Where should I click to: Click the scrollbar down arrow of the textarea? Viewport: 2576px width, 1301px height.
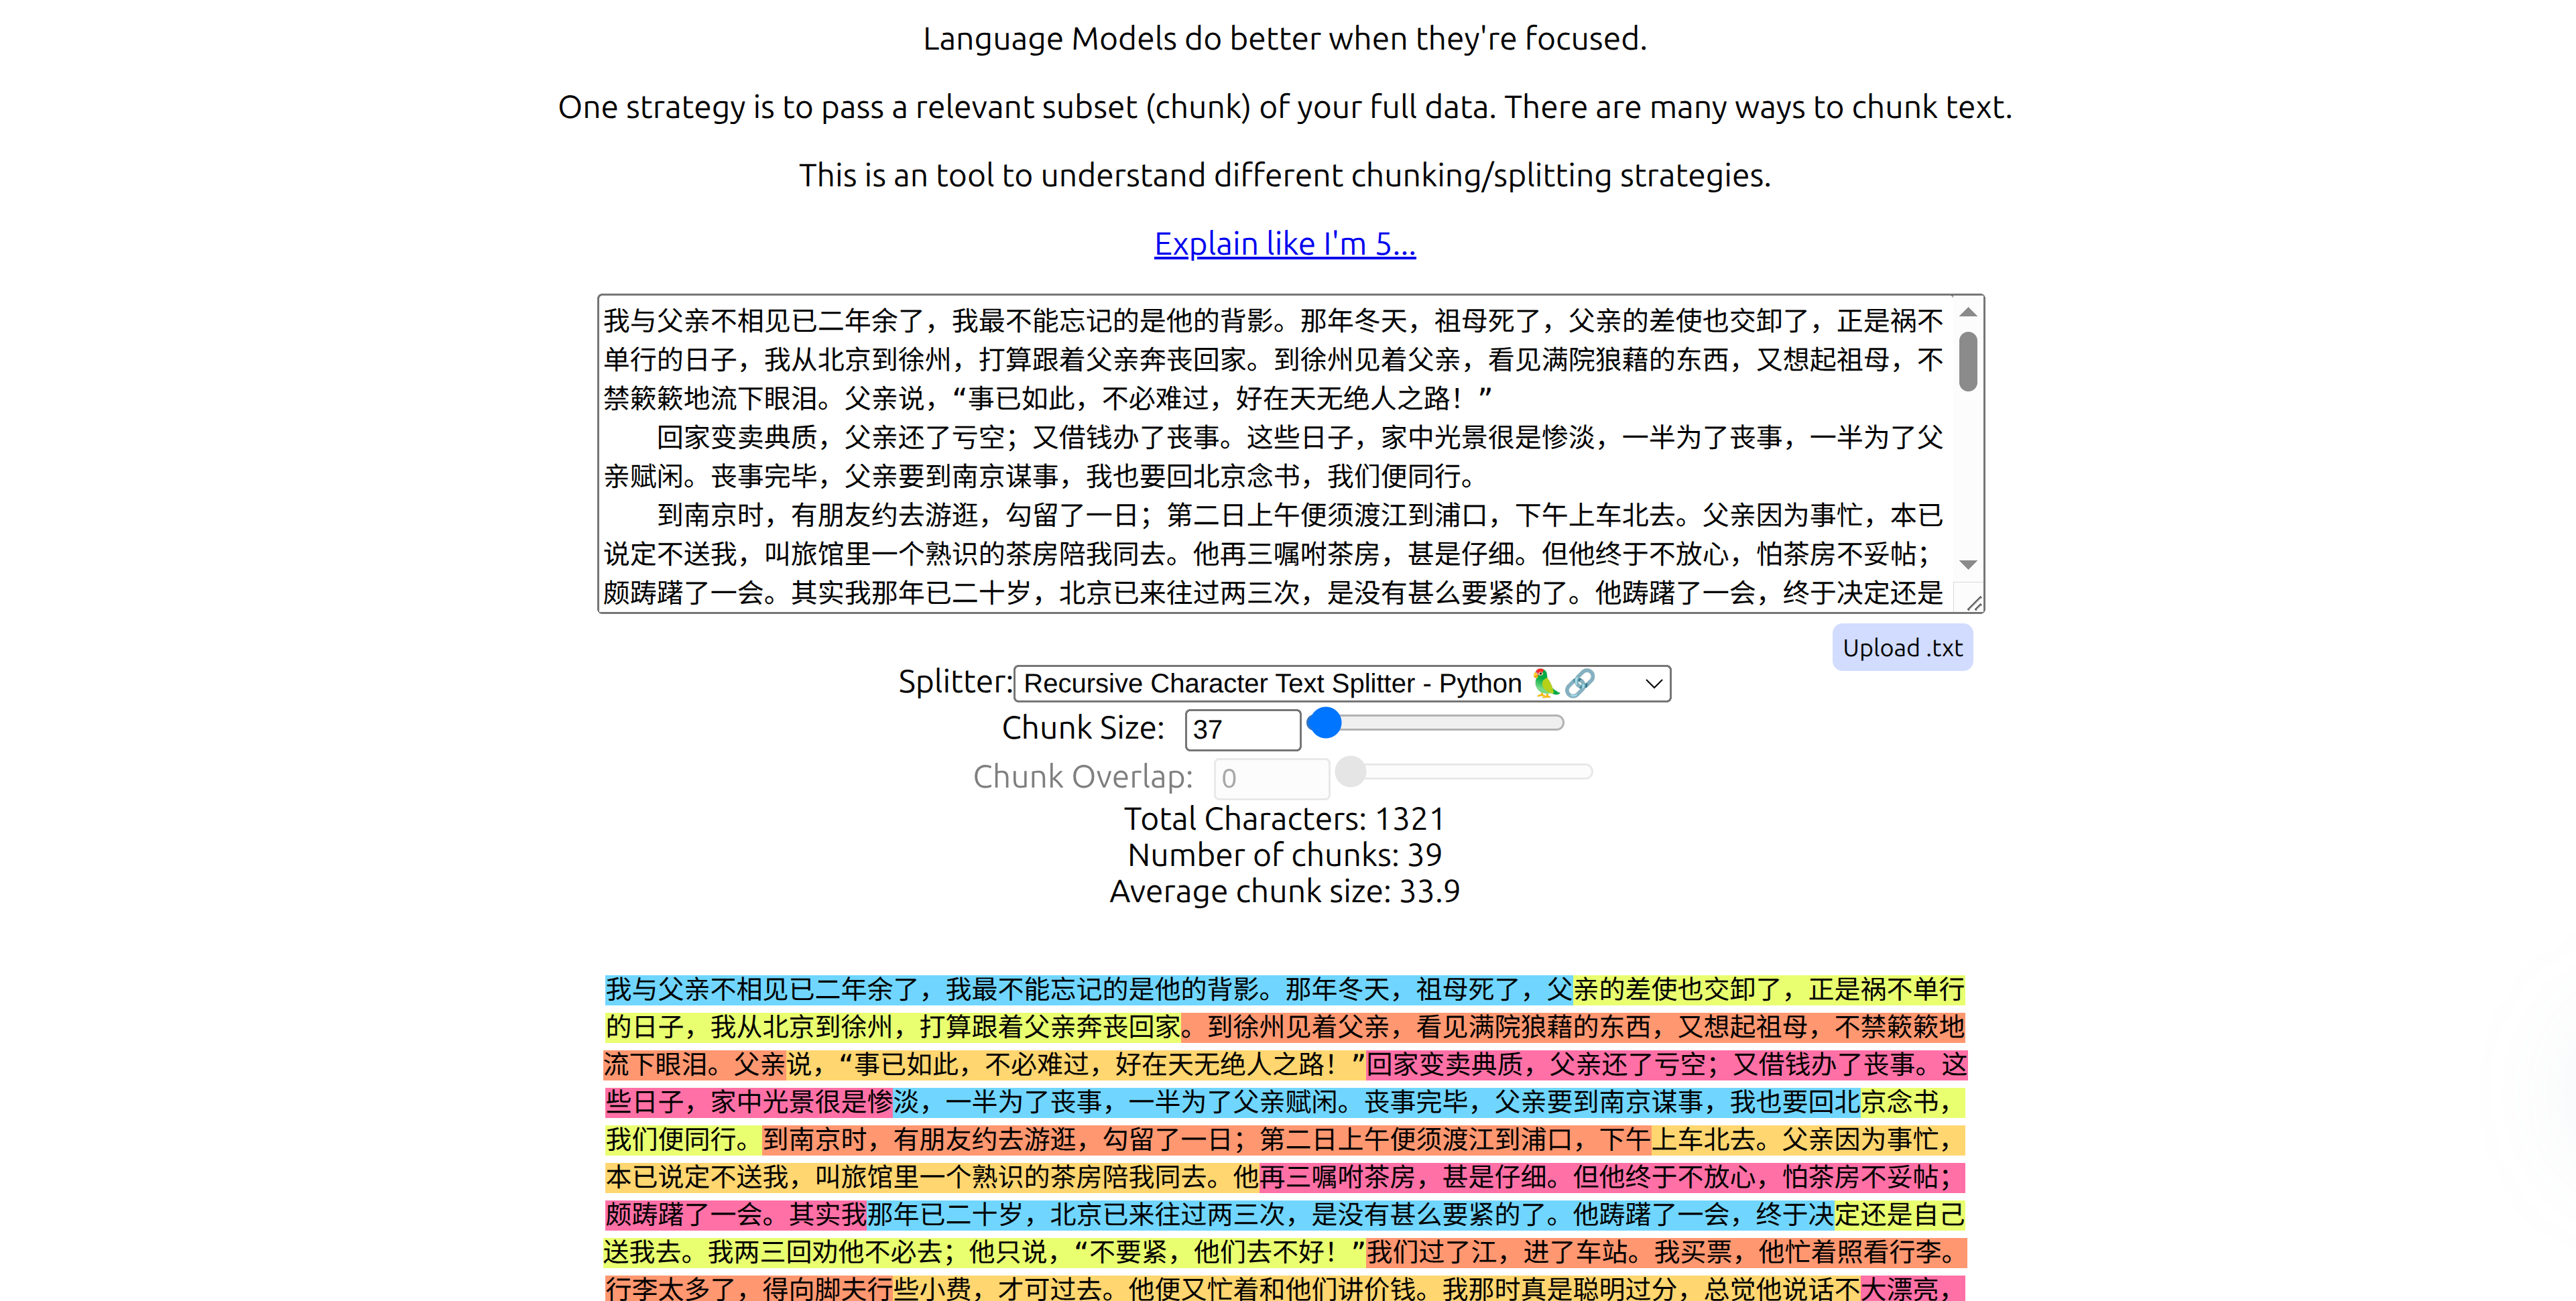1969,563
